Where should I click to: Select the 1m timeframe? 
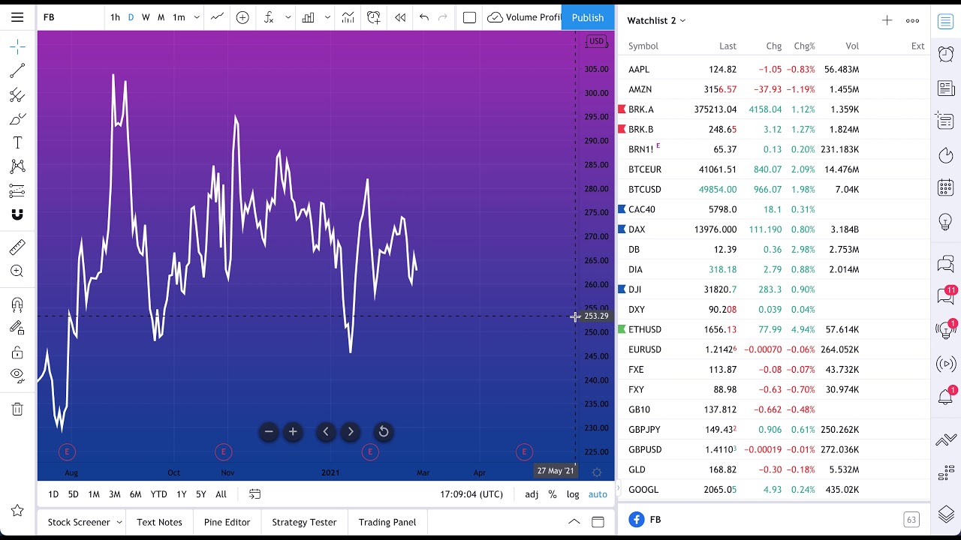click(179, 17)
